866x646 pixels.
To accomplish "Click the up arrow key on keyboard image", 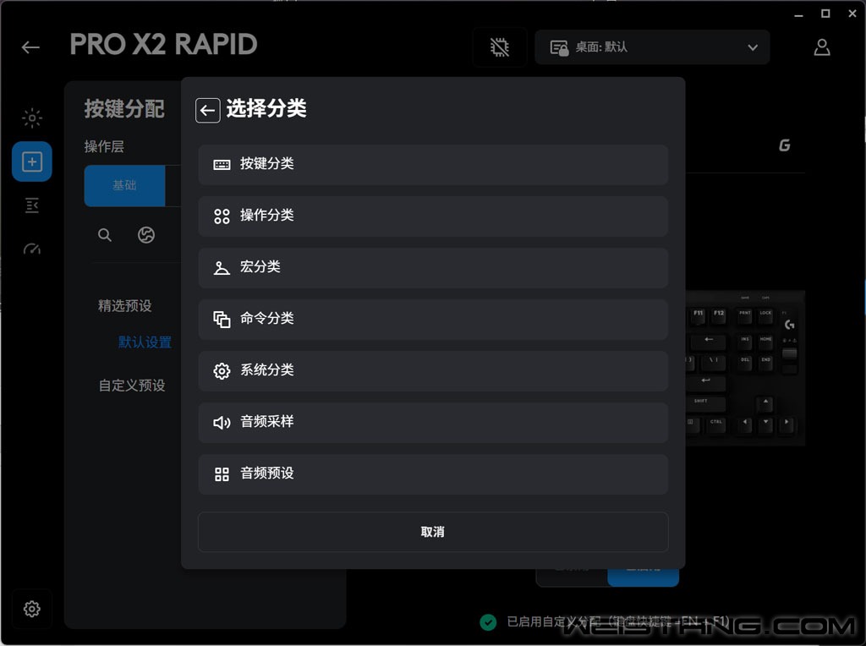I will pos(765,403).
